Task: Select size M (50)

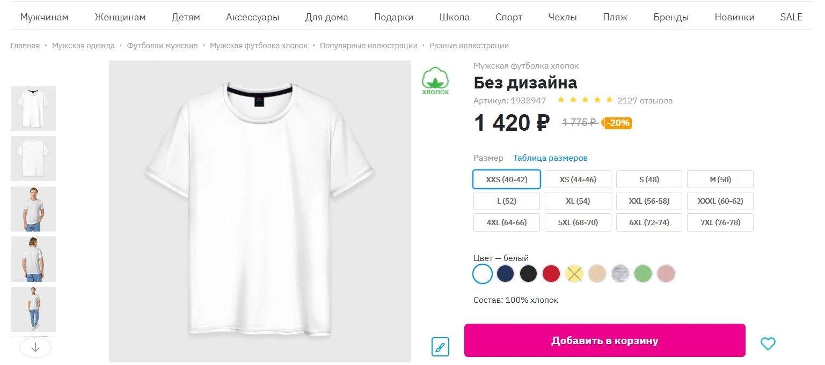Action: (x=720, y=180)
